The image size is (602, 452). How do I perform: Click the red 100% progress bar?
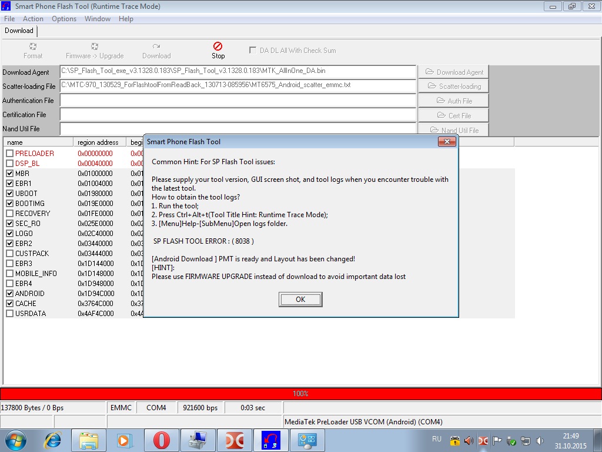coord(301,394)
